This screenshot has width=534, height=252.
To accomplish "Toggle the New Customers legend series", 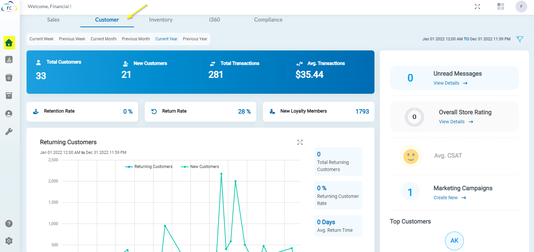I will tap(200, 167).
